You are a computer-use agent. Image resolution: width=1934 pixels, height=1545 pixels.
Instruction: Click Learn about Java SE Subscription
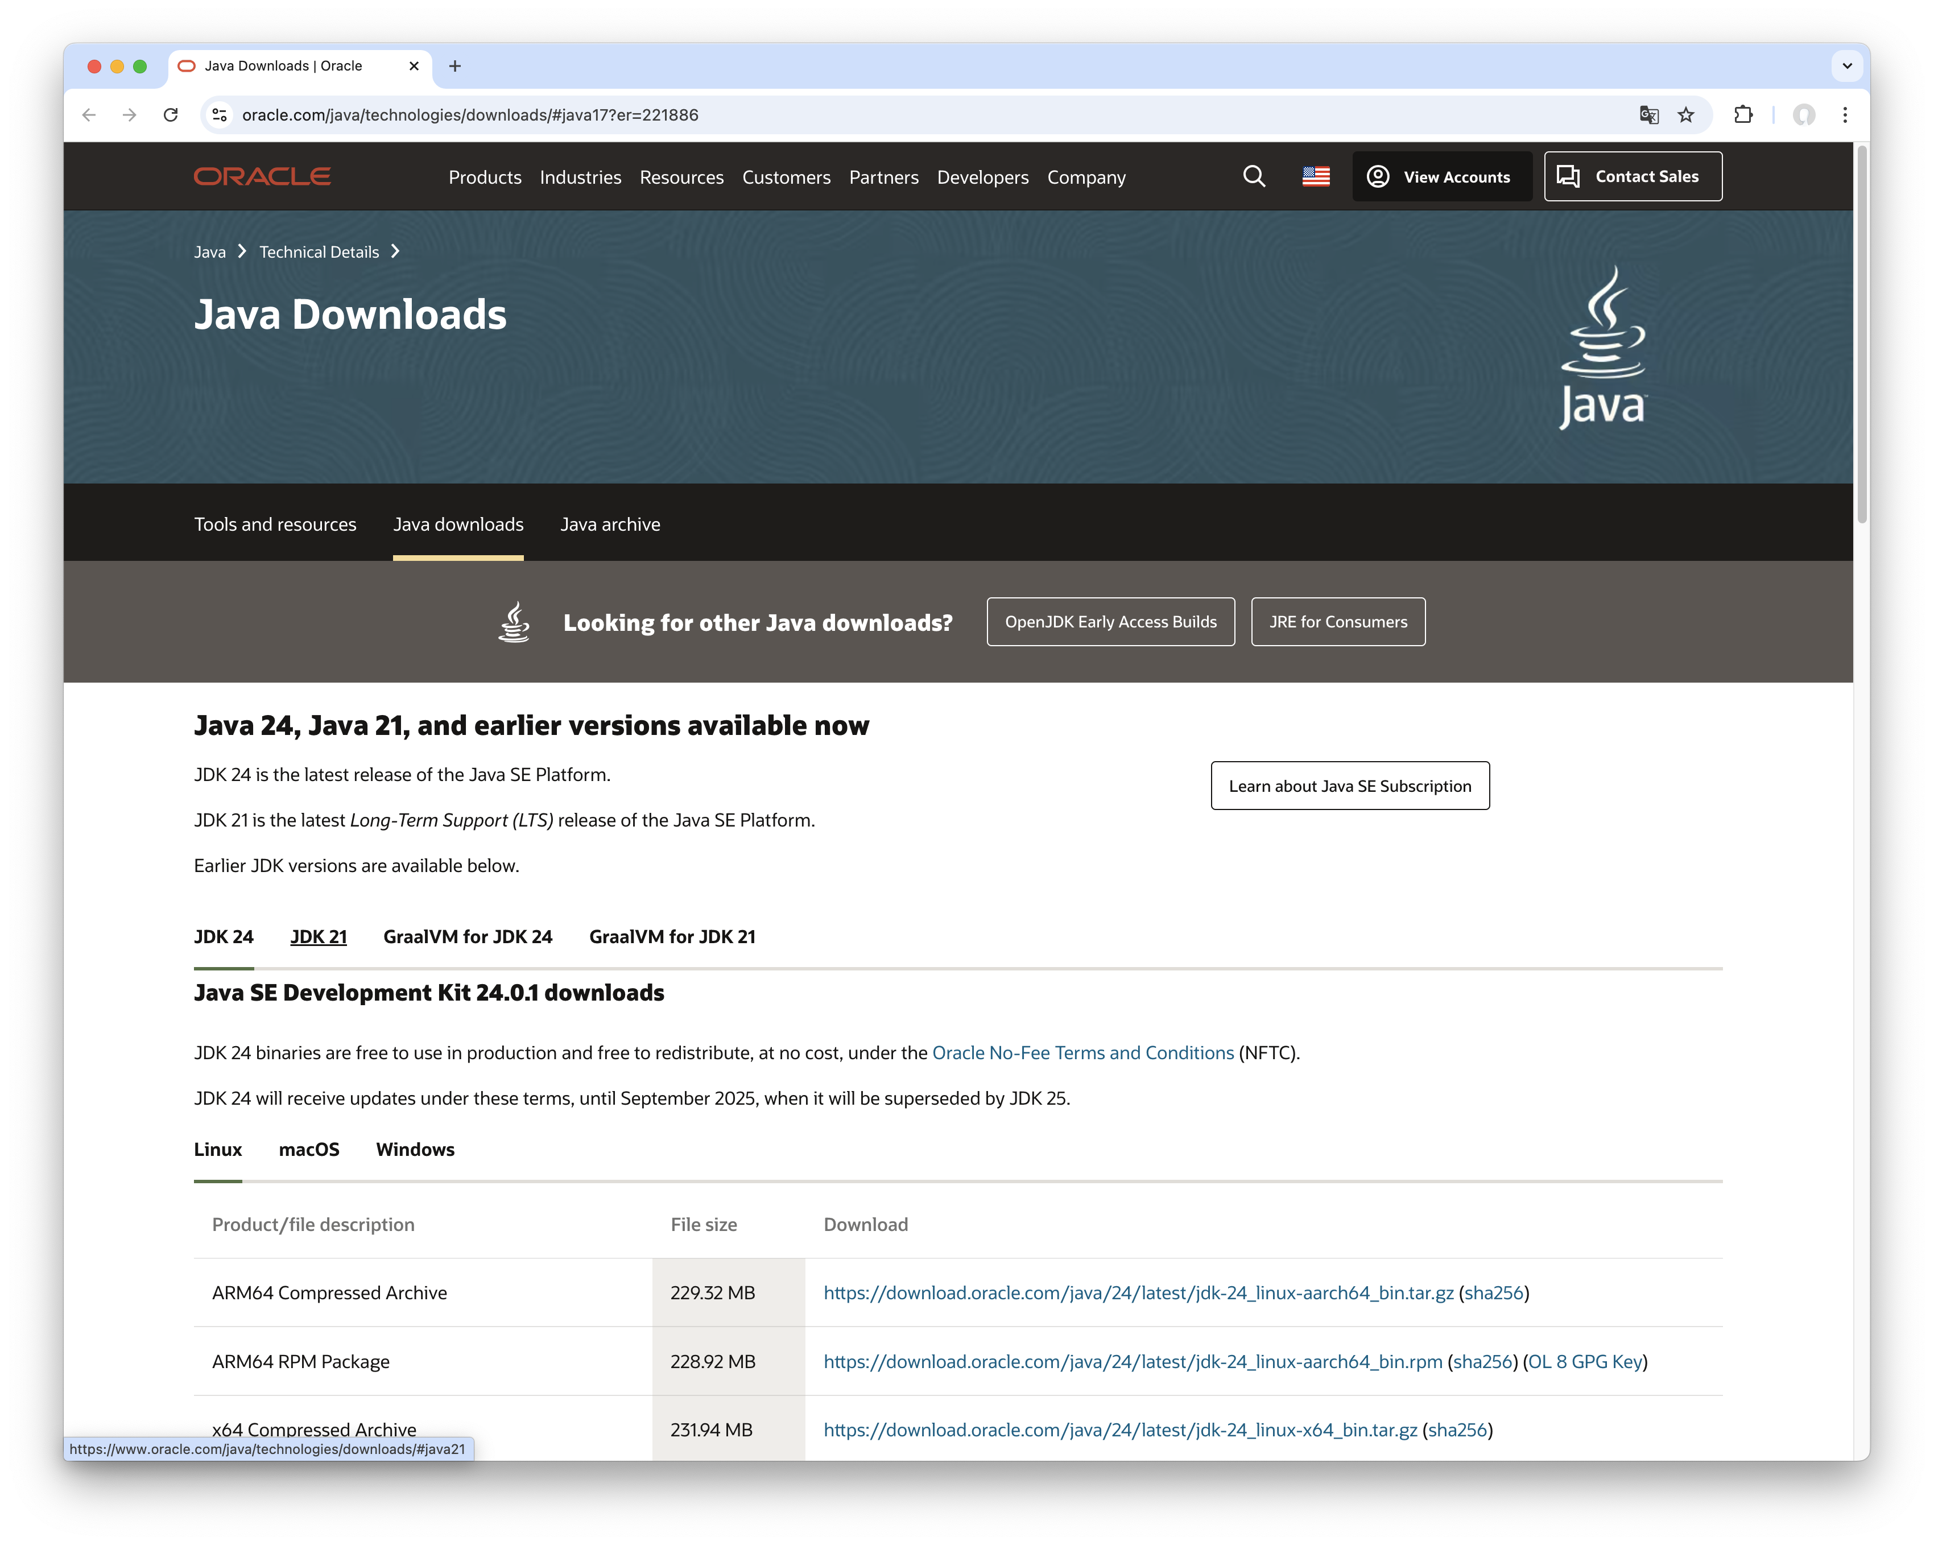pyautogui.click(x=1349, y=786)
